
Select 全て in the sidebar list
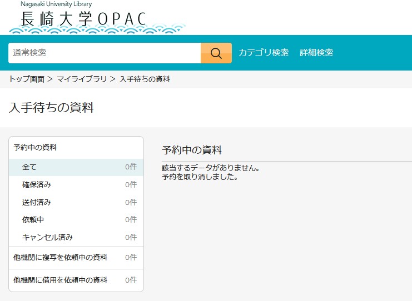click(x=29, y=167)
